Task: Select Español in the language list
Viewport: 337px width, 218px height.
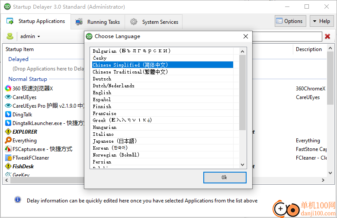Action: coord(163,99)
